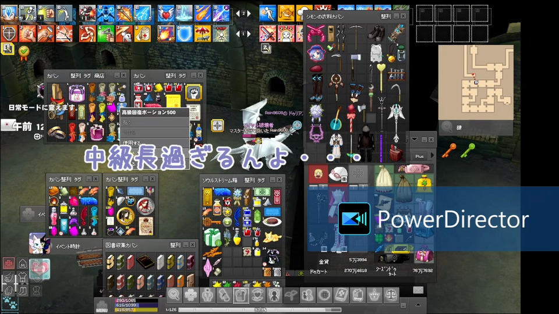Click the yellow stamina bar 418/857
This screenshot has width=559, height=314.
(x=136, y=310)
